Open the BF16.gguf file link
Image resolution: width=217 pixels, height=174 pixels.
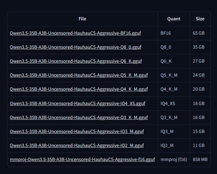[76, 33]
